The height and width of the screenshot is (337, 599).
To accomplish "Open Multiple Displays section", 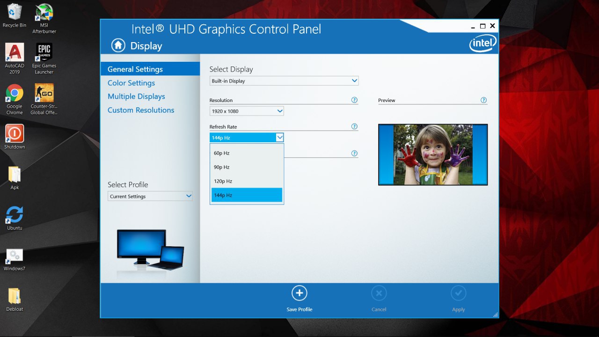I will (x=136, y=96).
